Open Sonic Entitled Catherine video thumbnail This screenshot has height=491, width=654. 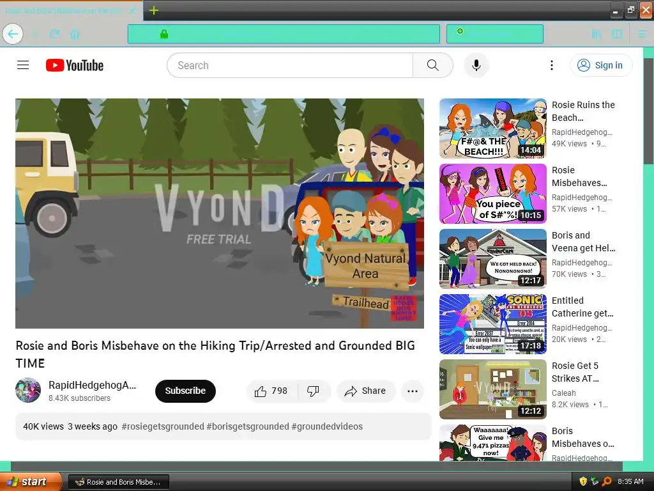pyautogui.click(x=492, y=324)
